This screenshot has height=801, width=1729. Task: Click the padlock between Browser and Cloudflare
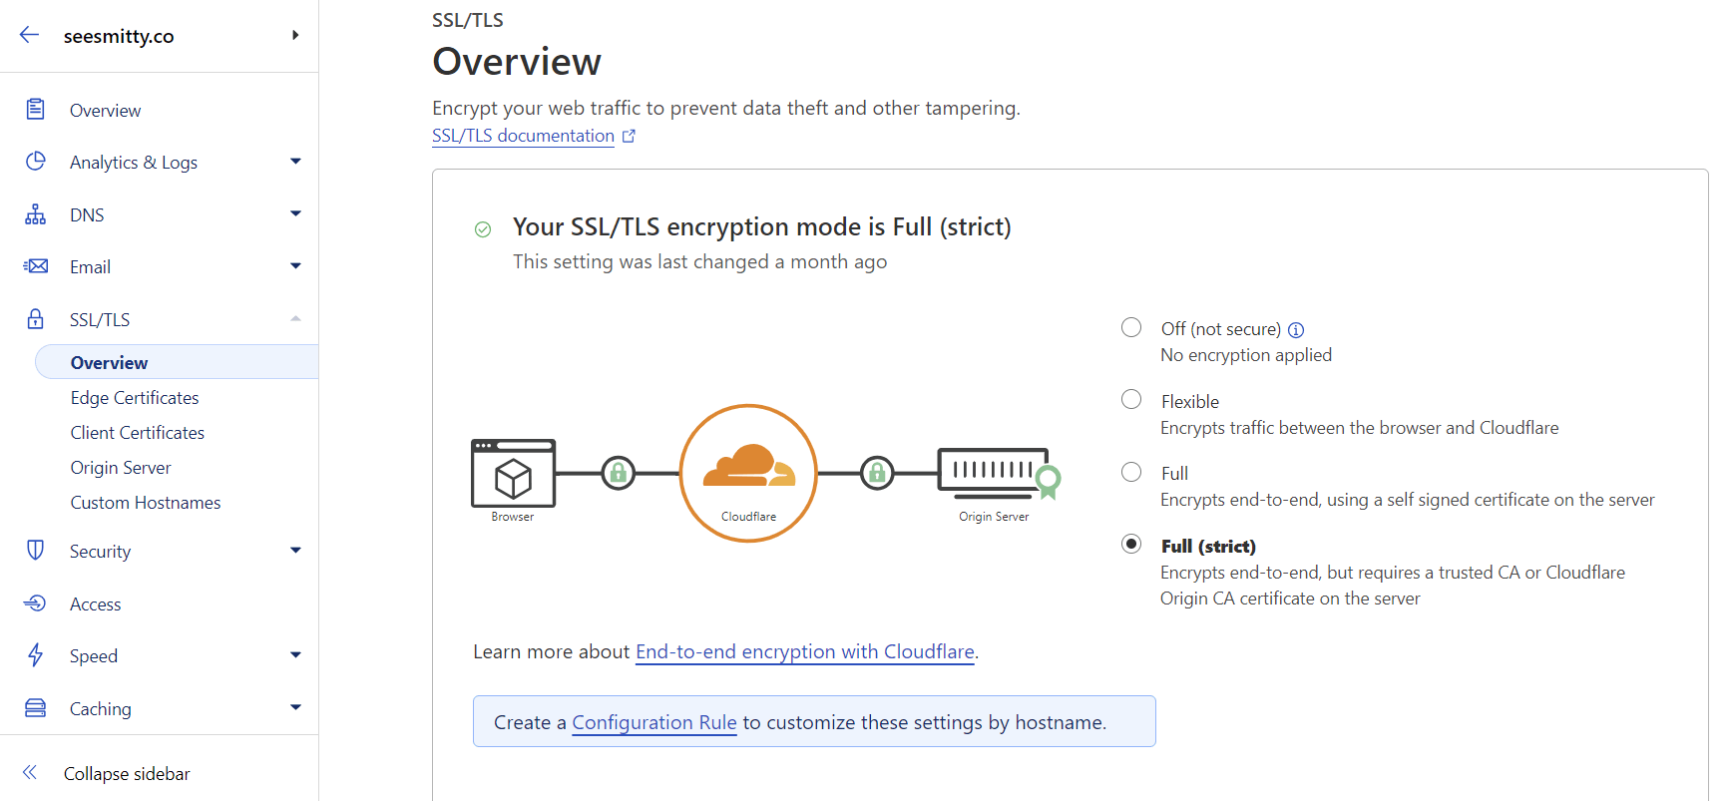[619, 473]
